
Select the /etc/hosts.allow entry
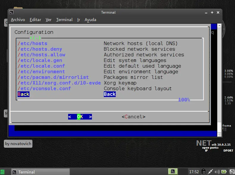tap(41, 55)
